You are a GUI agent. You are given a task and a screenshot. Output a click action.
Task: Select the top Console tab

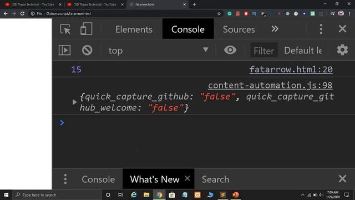(188, 29)
